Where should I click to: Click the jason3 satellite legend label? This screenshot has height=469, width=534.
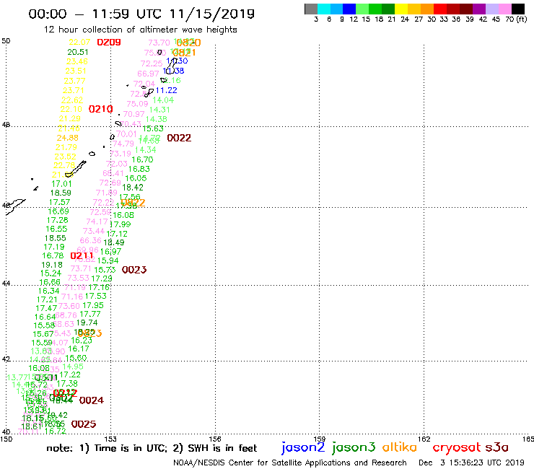[x=354, y=447]
